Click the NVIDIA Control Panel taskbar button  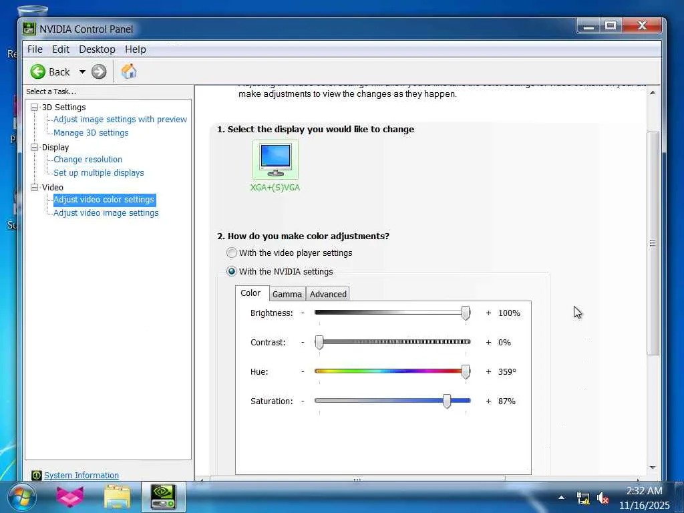point(163,497)
